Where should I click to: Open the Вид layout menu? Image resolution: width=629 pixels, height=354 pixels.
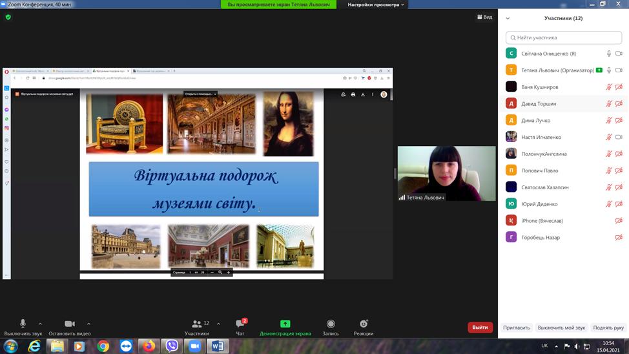pyautogui.click(x=484, y=17)
